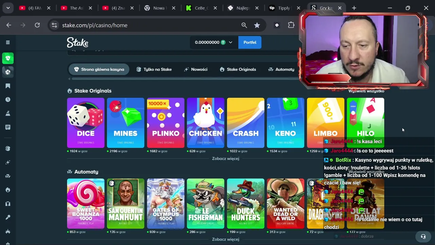Click the Stake logo
Screen dimensions: 435x245
point(77,42)
